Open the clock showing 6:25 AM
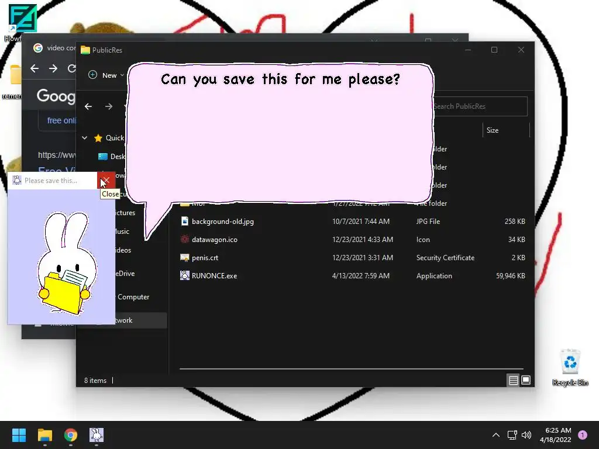 pyautogui.click(x=556, y=435)
